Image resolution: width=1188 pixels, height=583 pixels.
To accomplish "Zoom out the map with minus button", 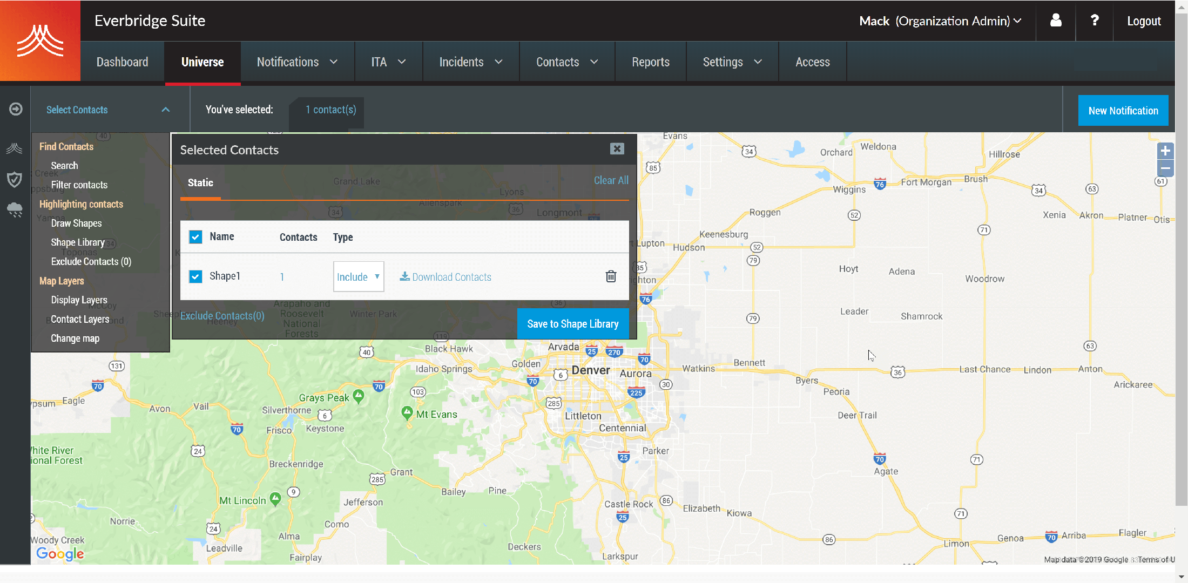I will [1165, 168].
